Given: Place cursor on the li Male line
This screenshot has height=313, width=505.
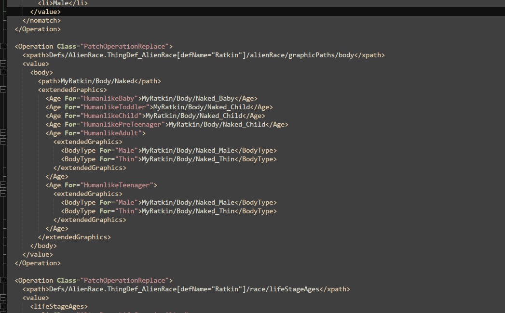Looking at the screenshot, I should coord(63,3).
